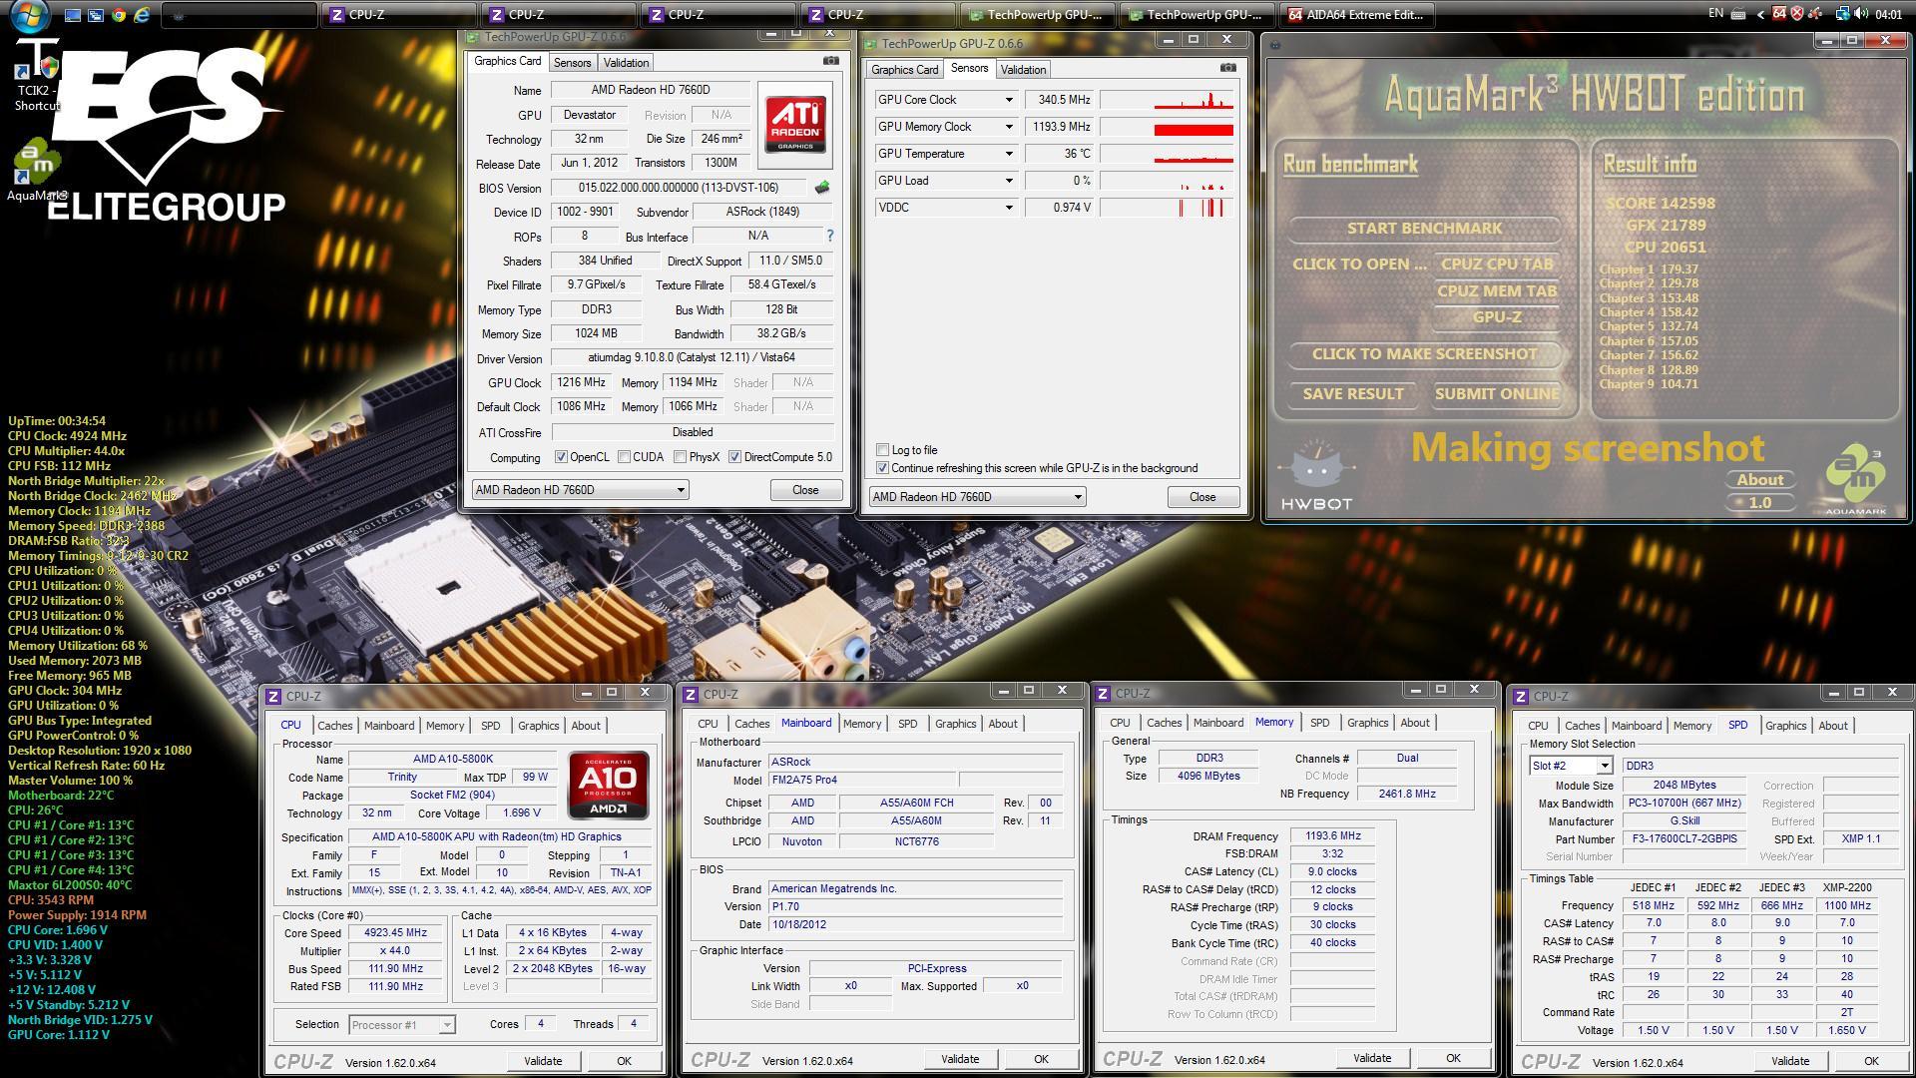Open Graphics tab in CPU-Z Mainboard window
The image size is (1916, 1078).
955,724
